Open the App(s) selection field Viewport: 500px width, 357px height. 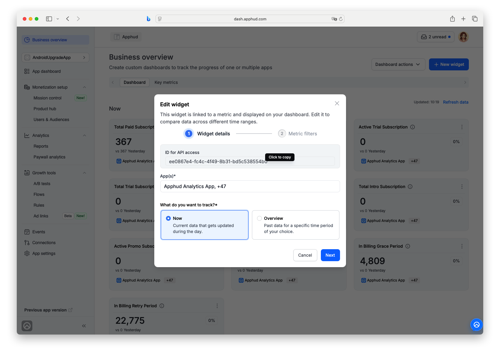250,186
